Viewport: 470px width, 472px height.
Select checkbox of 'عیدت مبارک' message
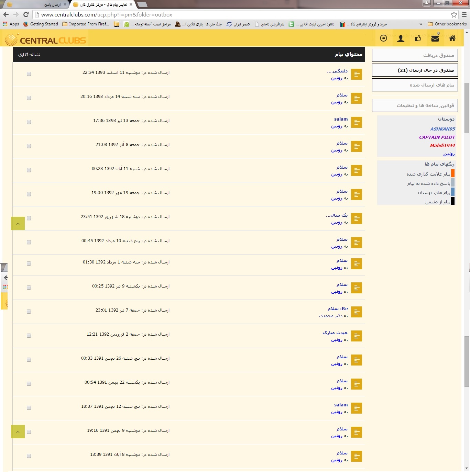[x=29, y=336]
